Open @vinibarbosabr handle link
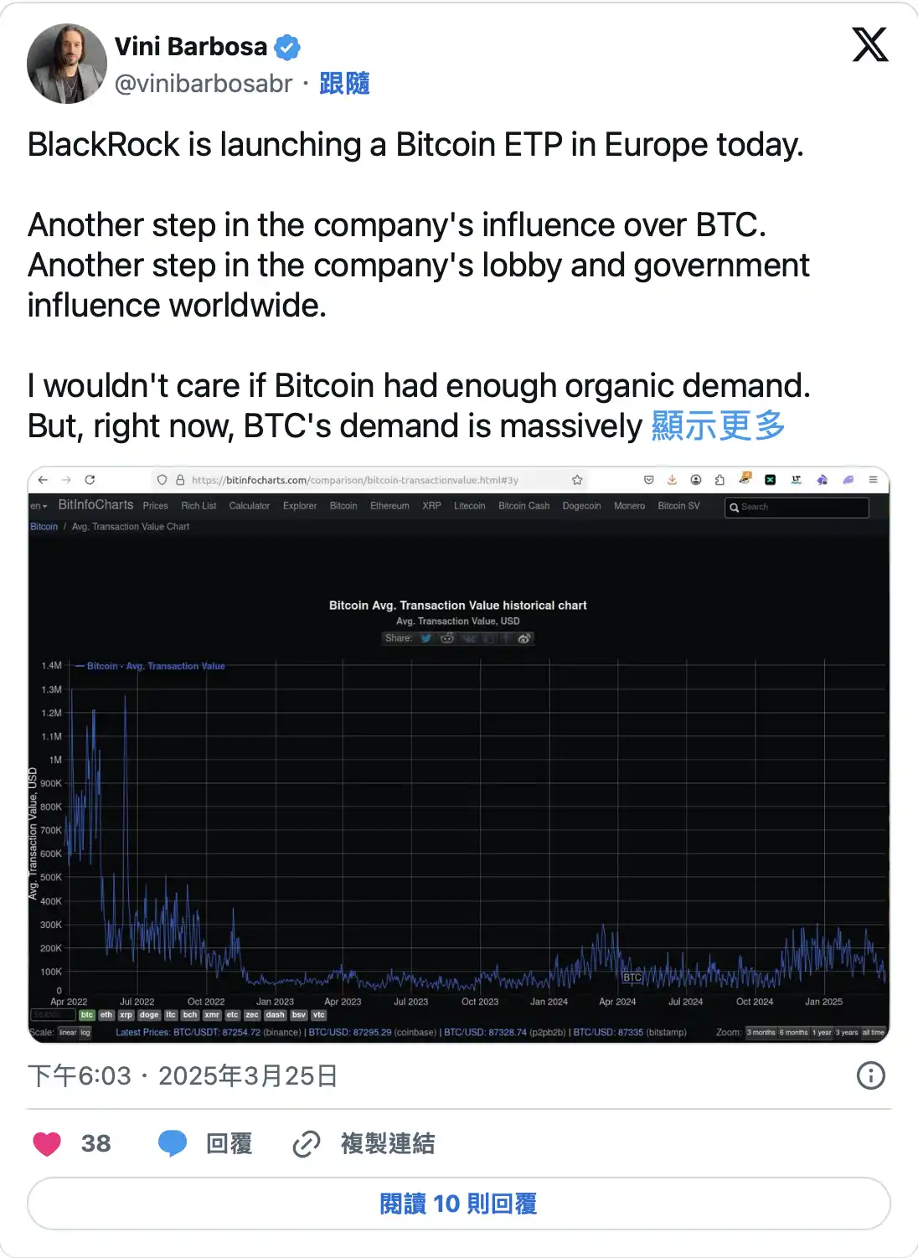This screenshot has width=918, height=1258. (x=204, y=84)
